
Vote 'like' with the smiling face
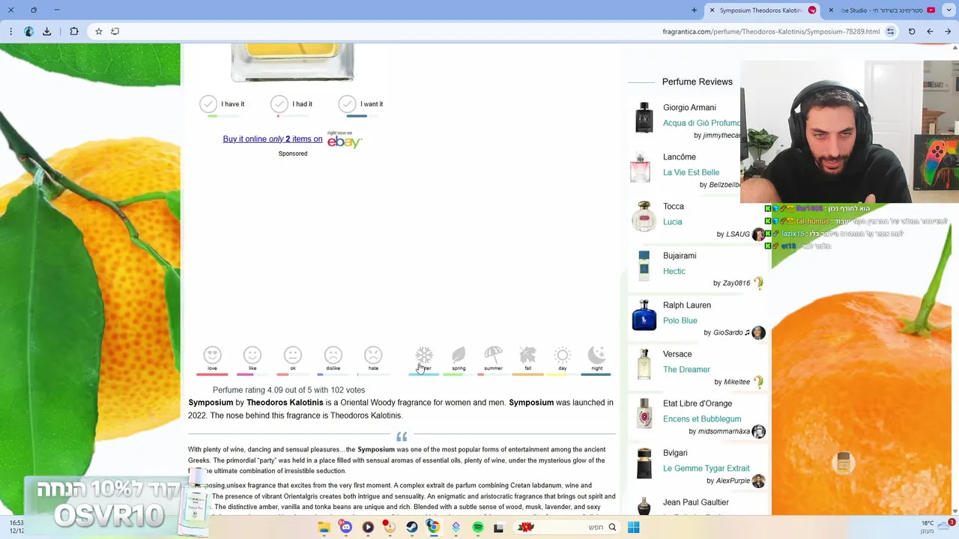252,356
